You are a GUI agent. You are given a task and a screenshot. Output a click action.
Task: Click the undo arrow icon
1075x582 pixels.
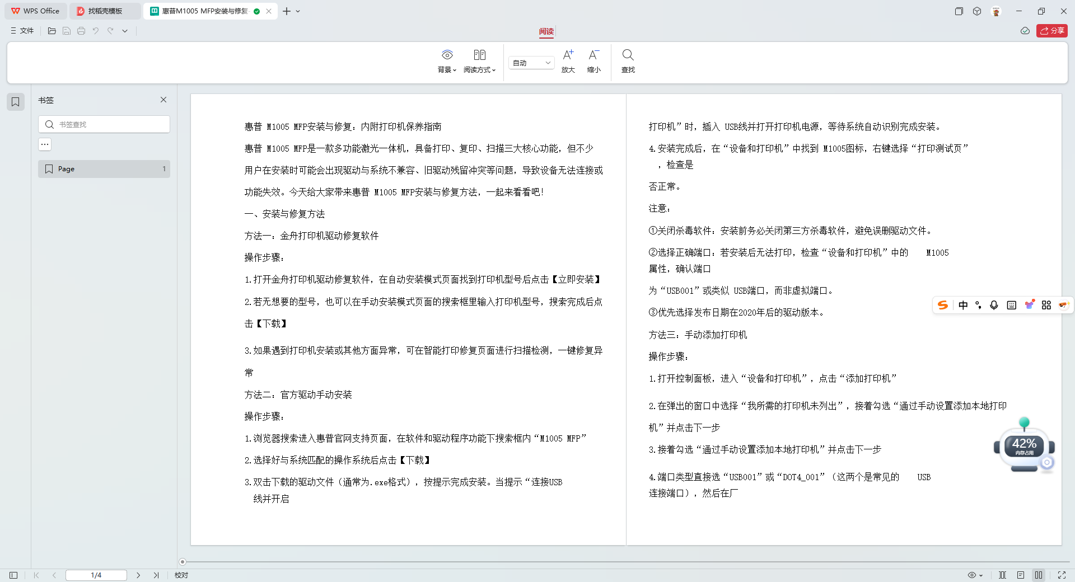96,31
